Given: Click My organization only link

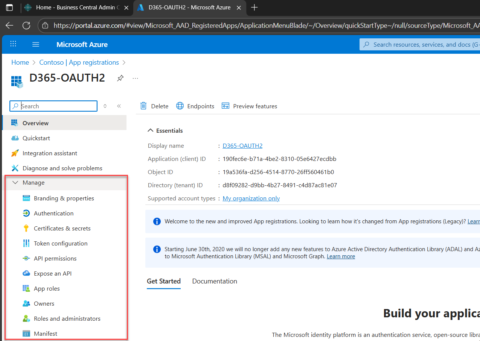Looking at the screenshot, I should click(251, 198).
